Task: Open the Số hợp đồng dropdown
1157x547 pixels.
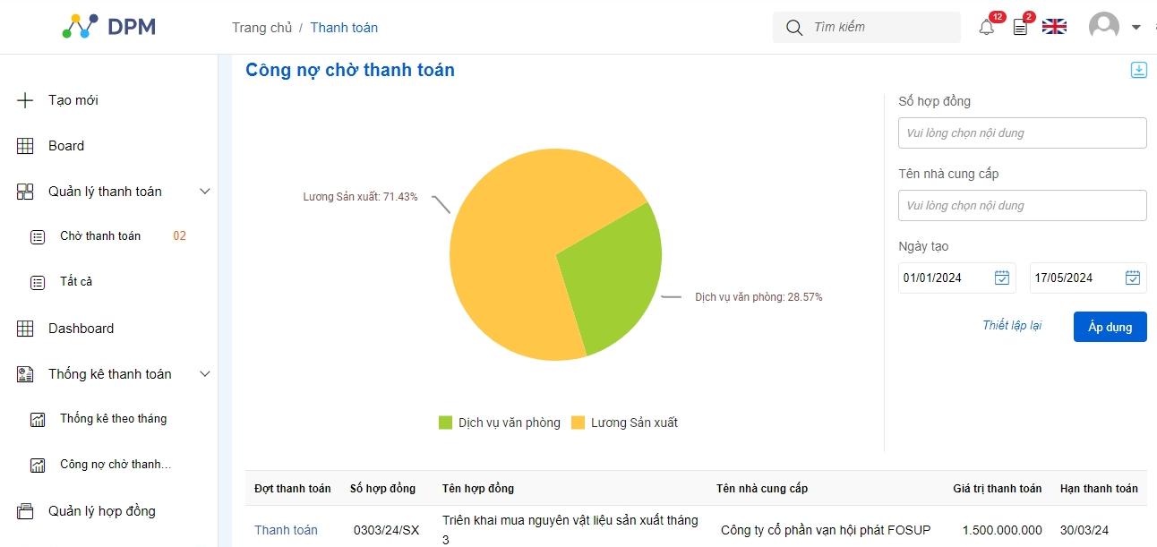Action: pos(1022,132)
